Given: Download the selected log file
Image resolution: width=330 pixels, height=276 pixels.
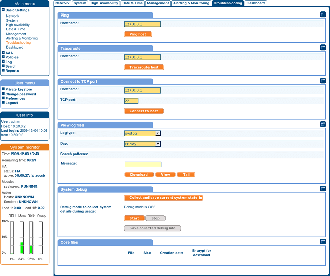Looking at the screenshot, I should click(139, 175).
